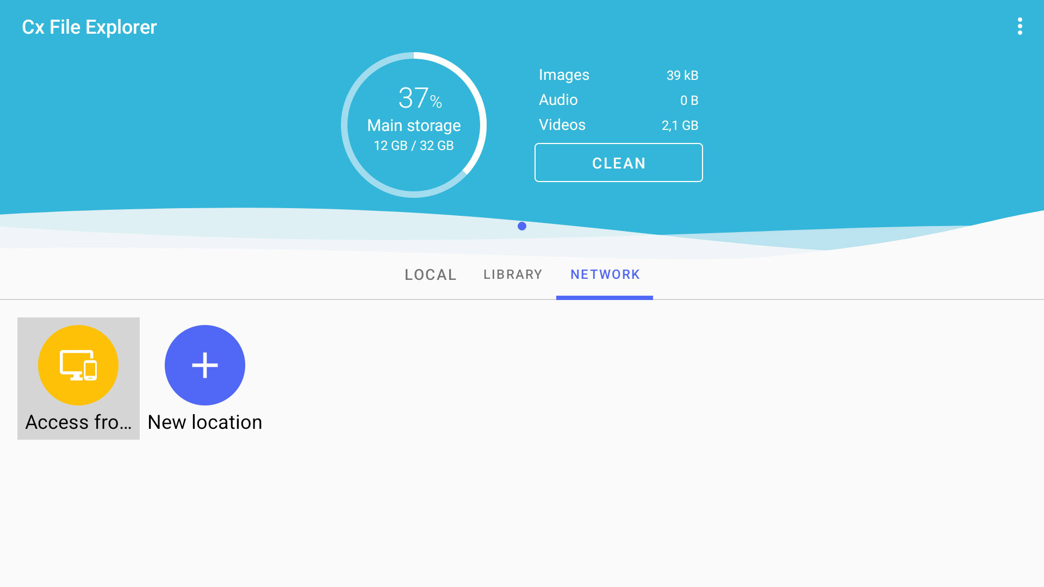
Task: Tap the CLEAN button
Action: tap(619, 163)
